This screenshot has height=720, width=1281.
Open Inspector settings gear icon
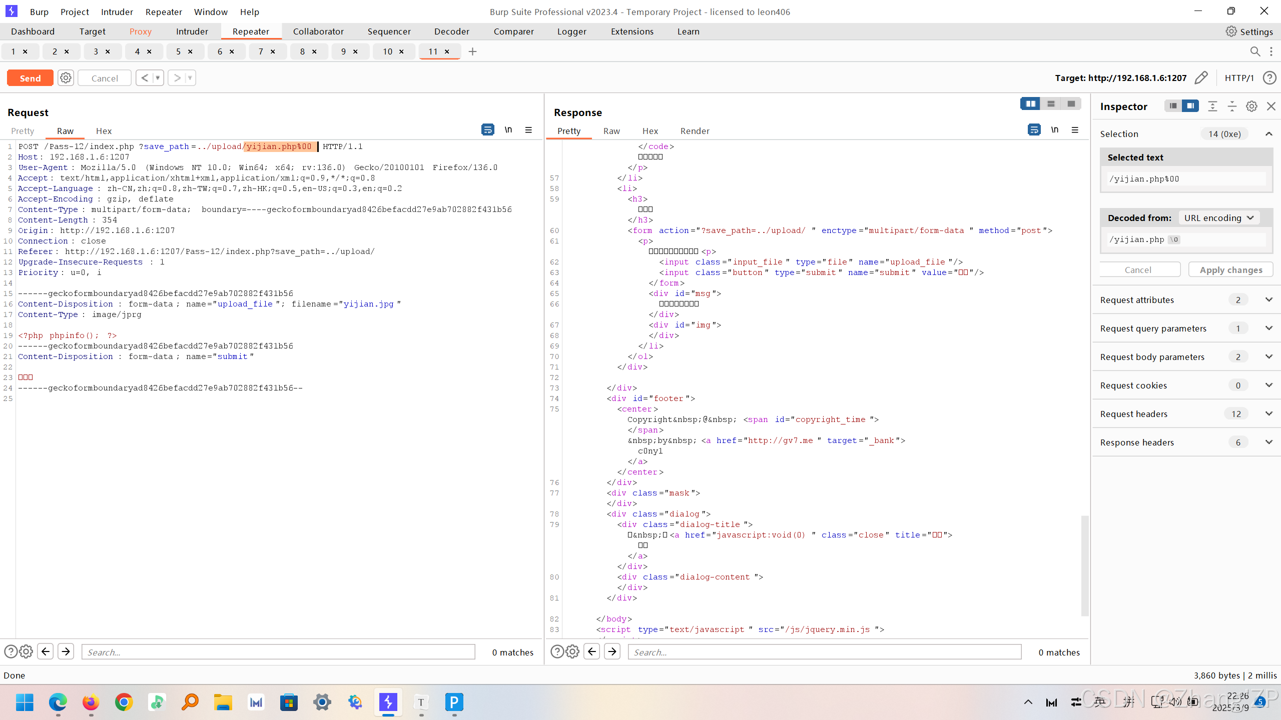[1251, 106]
